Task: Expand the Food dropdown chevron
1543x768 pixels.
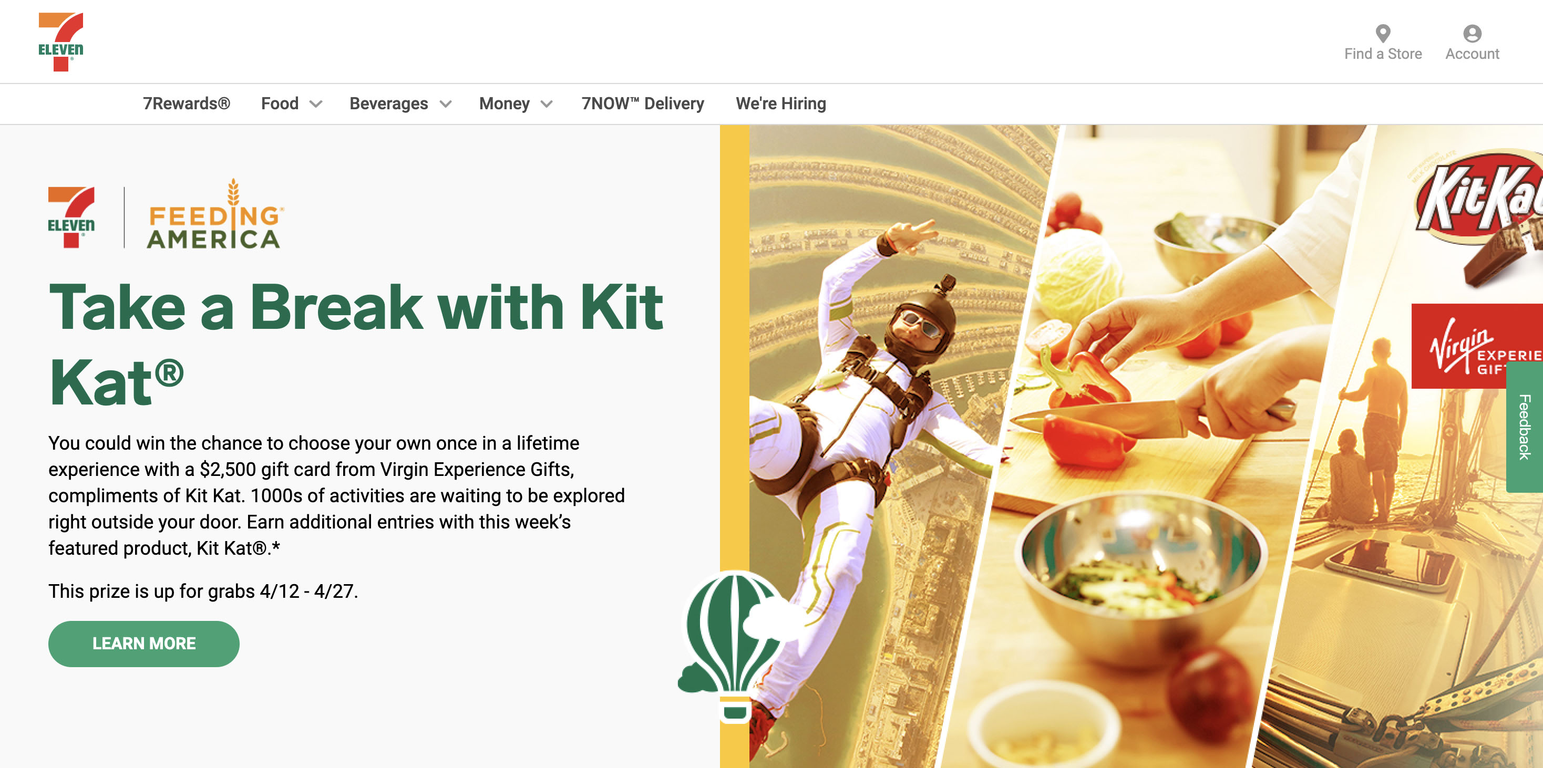Action: point(316,104)
